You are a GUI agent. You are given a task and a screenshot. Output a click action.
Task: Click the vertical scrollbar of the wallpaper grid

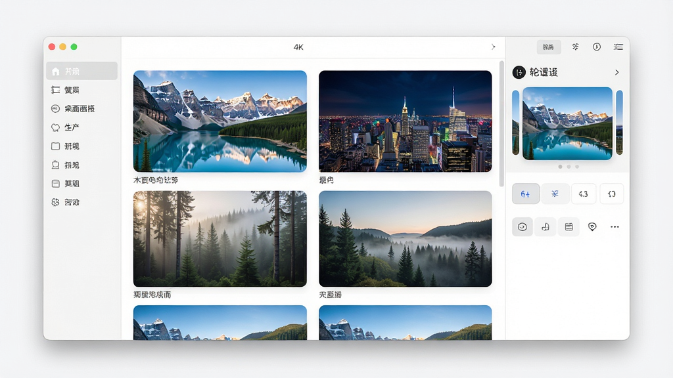click(501, 123)
